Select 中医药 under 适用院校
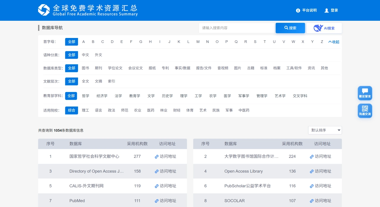The height and width of the screenshot is (207, 380). (244, 110)
